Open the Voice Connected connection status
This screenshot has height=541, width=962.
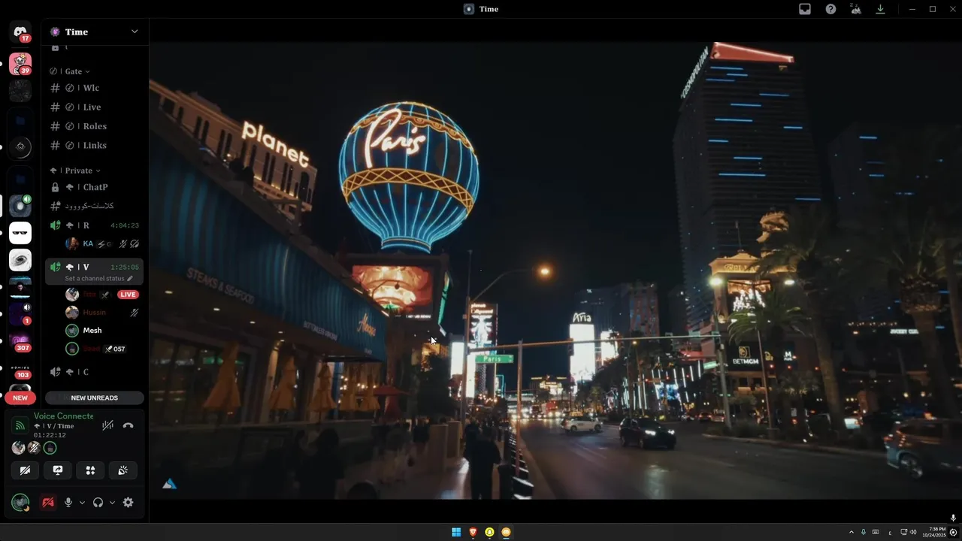[64, 416]
